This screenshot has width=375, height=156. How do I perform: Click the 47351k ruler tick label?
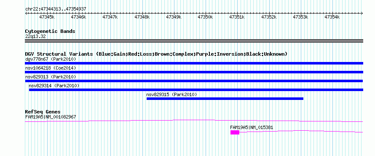coord(237,17)
